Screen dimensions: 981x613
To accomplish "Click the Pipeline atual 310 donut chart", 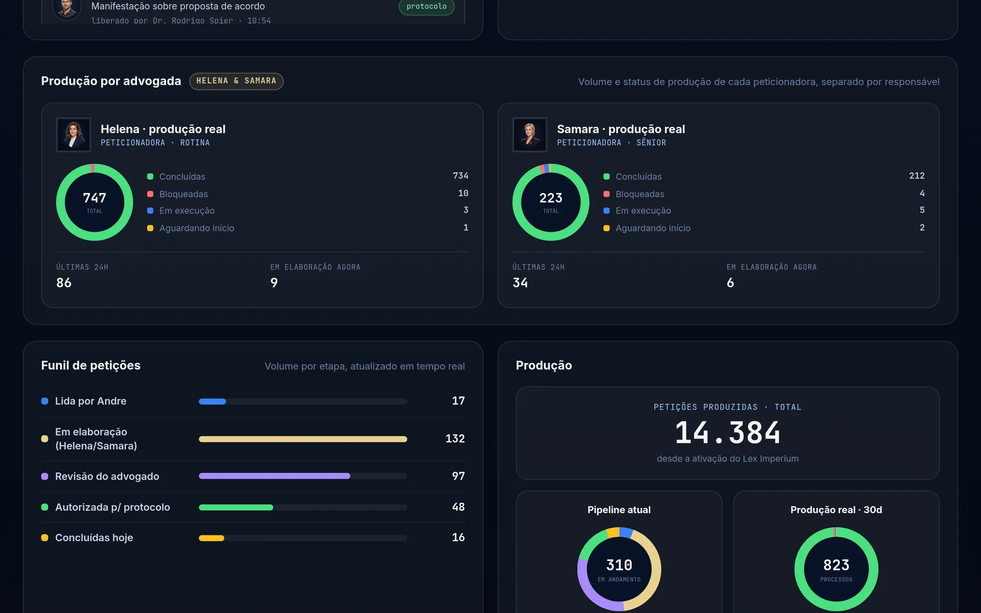I will click(x=619, y=569).
